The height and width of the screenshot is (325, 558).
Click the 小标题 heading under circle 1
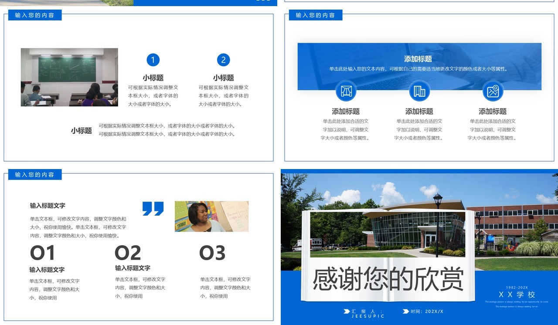153,78
